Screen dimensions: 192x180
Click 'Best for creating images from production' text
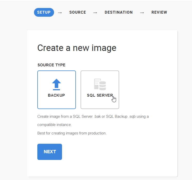point(72,133)
